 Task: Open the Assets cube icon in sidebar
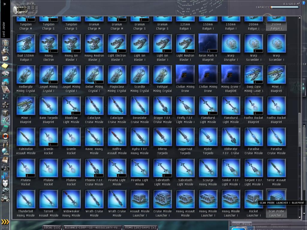click(5, 113)
